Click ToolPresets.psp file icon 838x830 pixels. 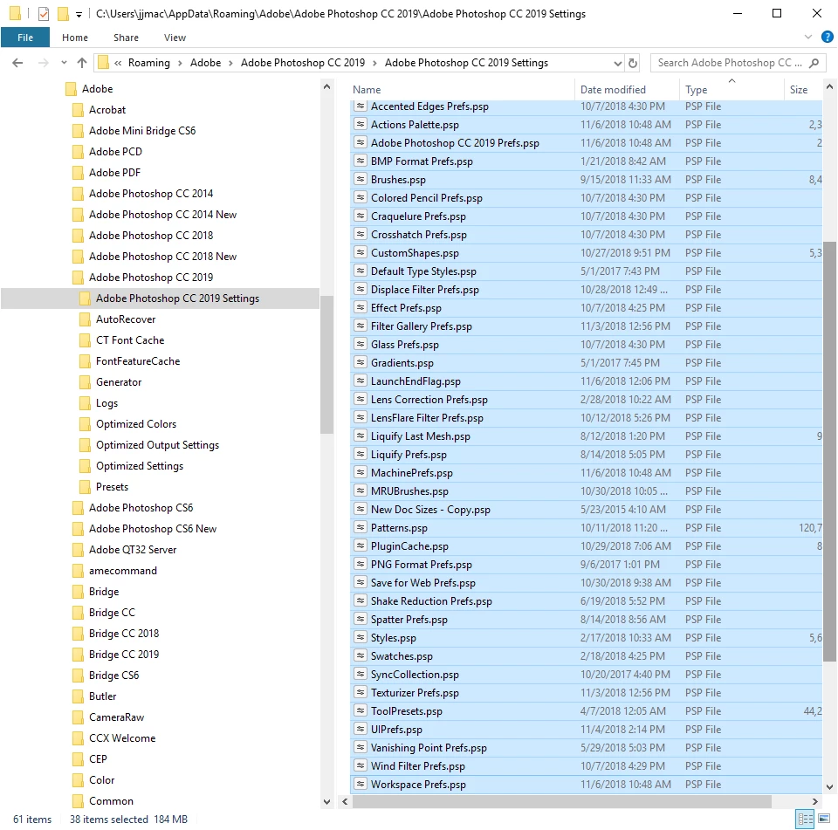coord(361,710)
